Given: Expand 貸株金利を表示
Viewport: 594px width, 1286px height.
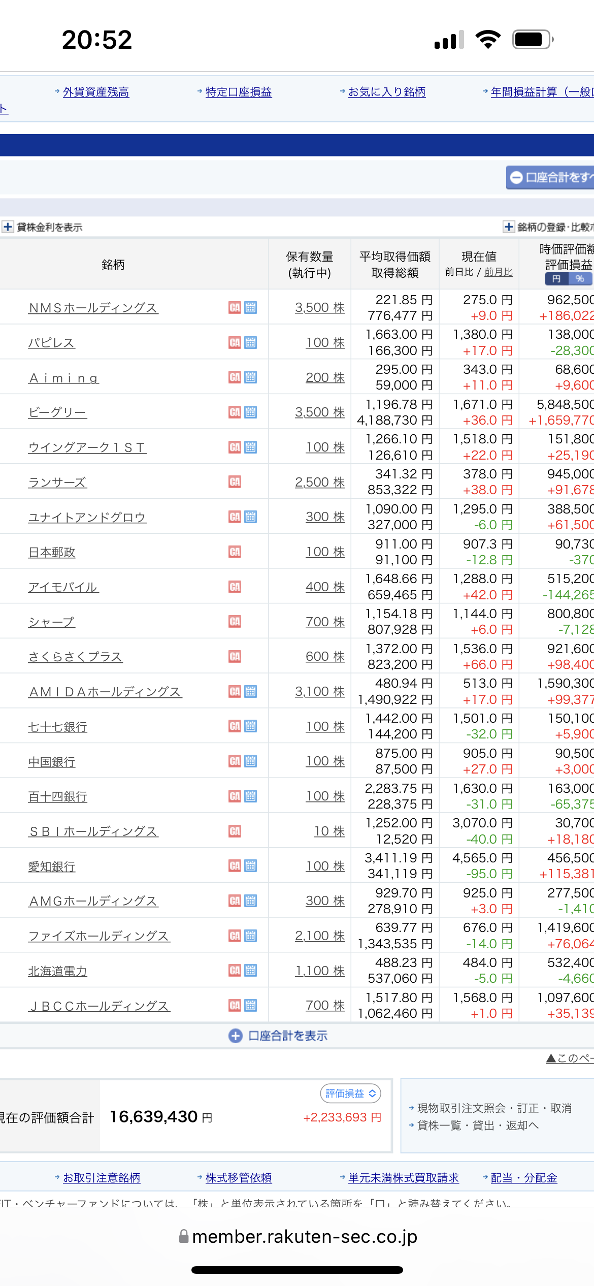Looking at the screenshot, I should click(42, 227).
